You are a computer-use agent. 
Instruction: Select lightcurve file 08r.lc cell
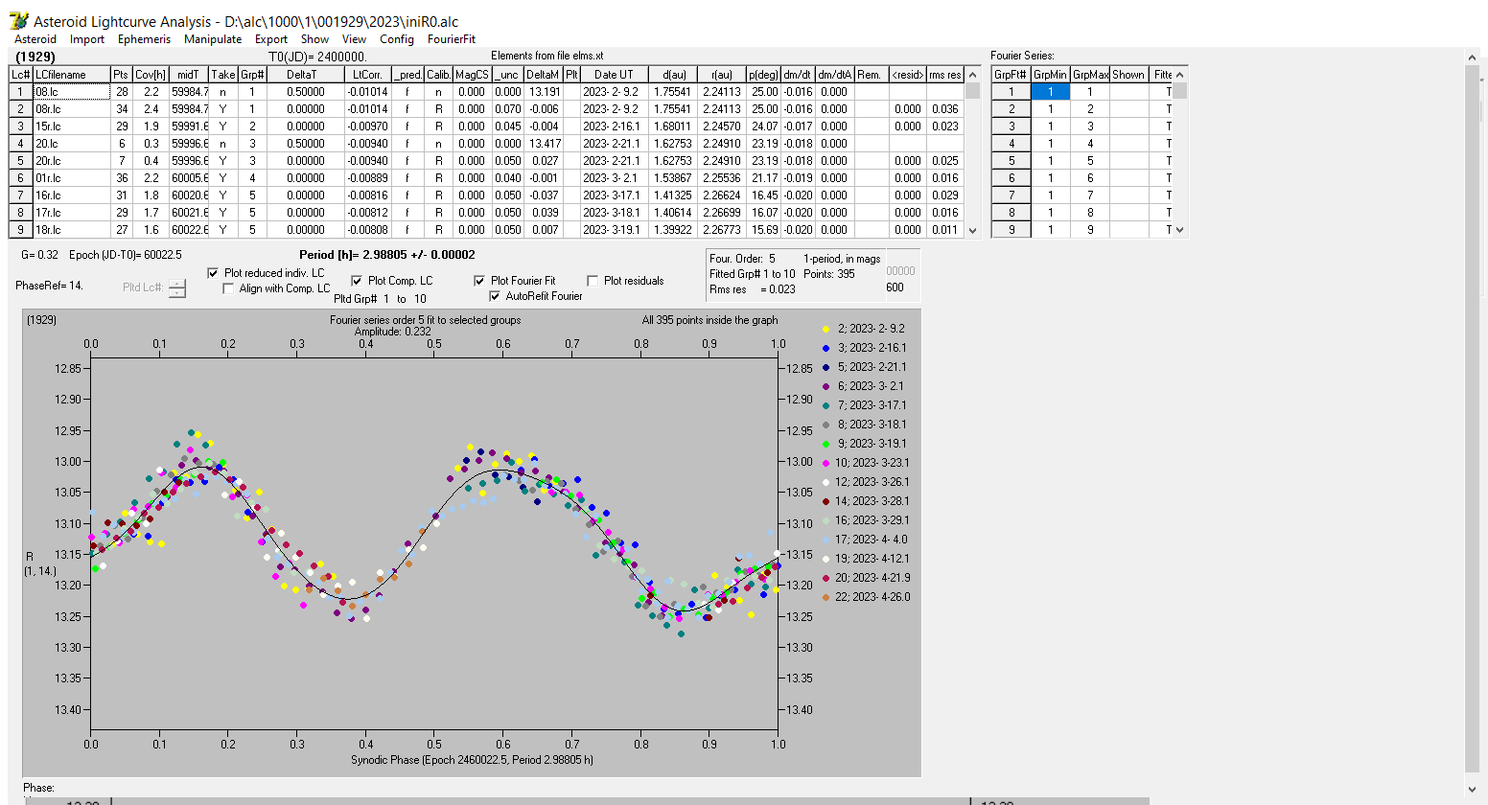72,109
